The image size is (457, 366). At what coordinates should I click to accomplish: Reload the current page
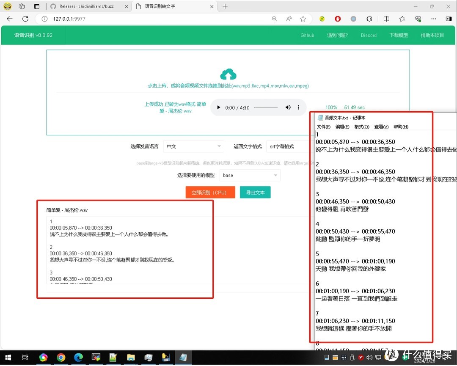(x=25, y=19)
